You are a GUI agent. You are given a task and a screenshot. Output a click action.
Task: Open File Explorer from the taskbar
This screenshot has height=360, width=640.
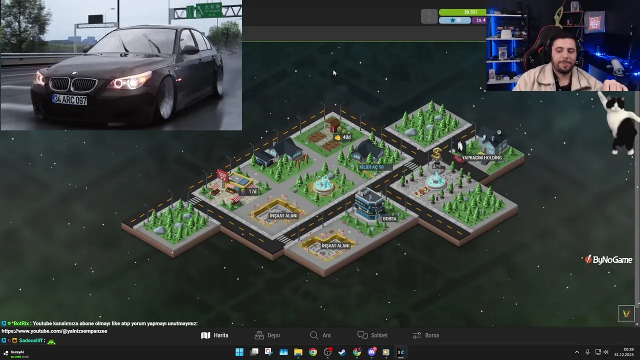298,352
